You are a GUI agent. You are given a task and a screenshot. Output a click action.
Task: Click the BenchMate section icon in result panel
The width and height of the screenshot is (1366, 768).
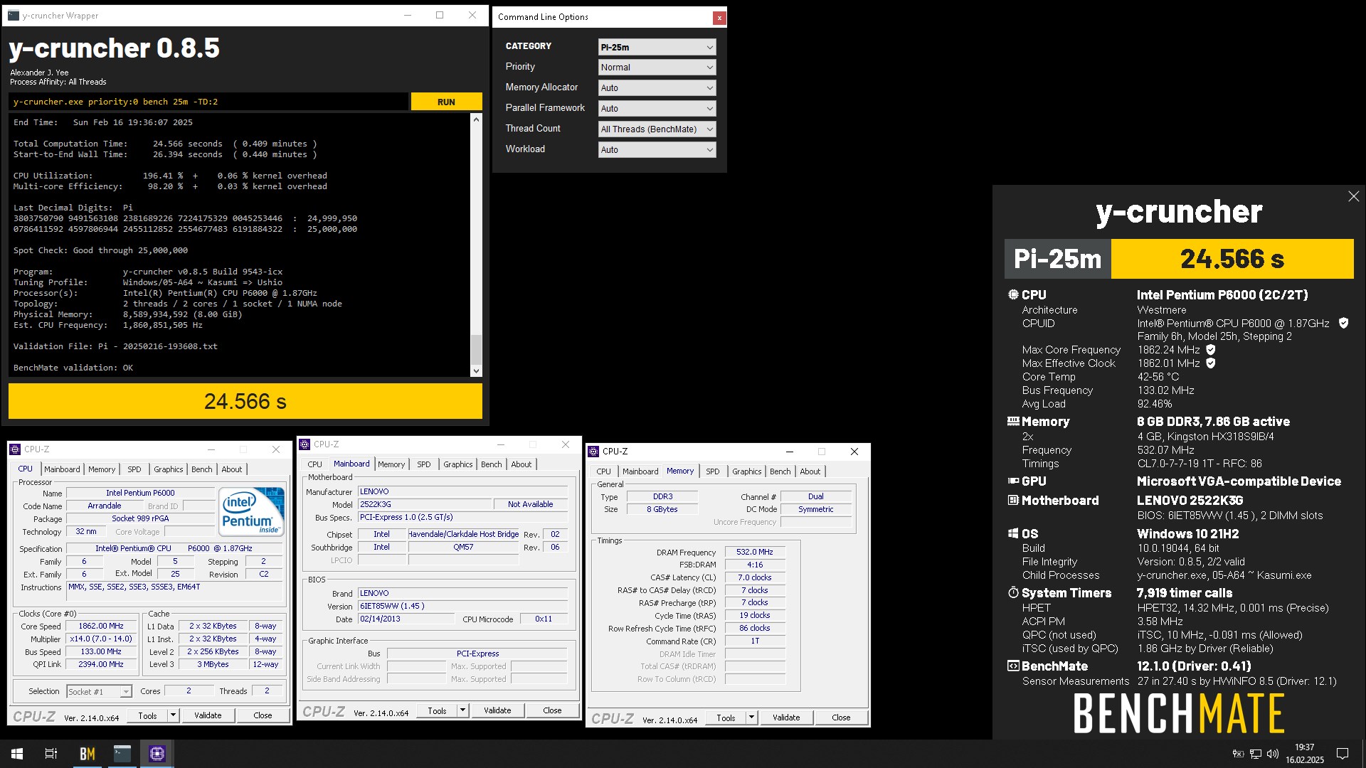coord(1013,666)
